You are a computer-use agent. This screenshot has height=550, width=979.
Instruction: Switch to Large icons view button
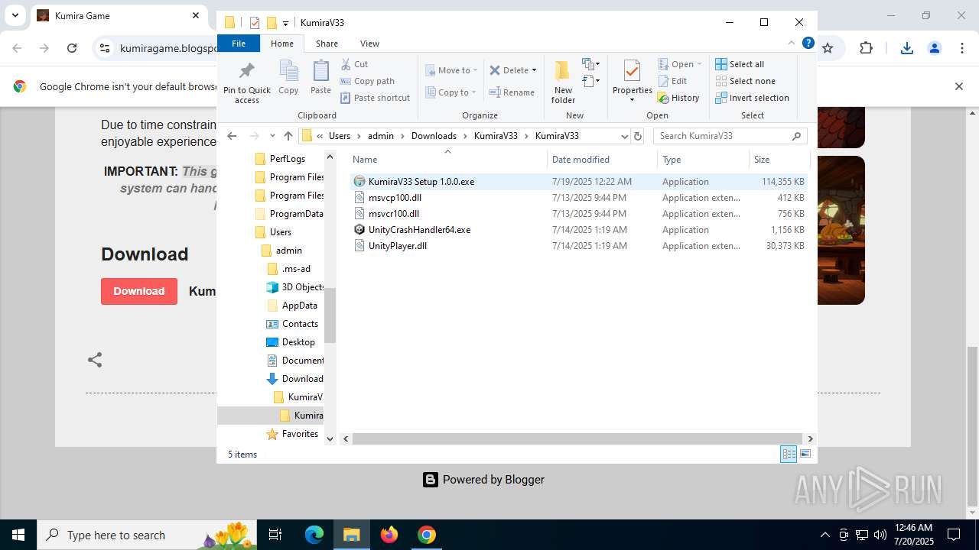click(805, 455)
